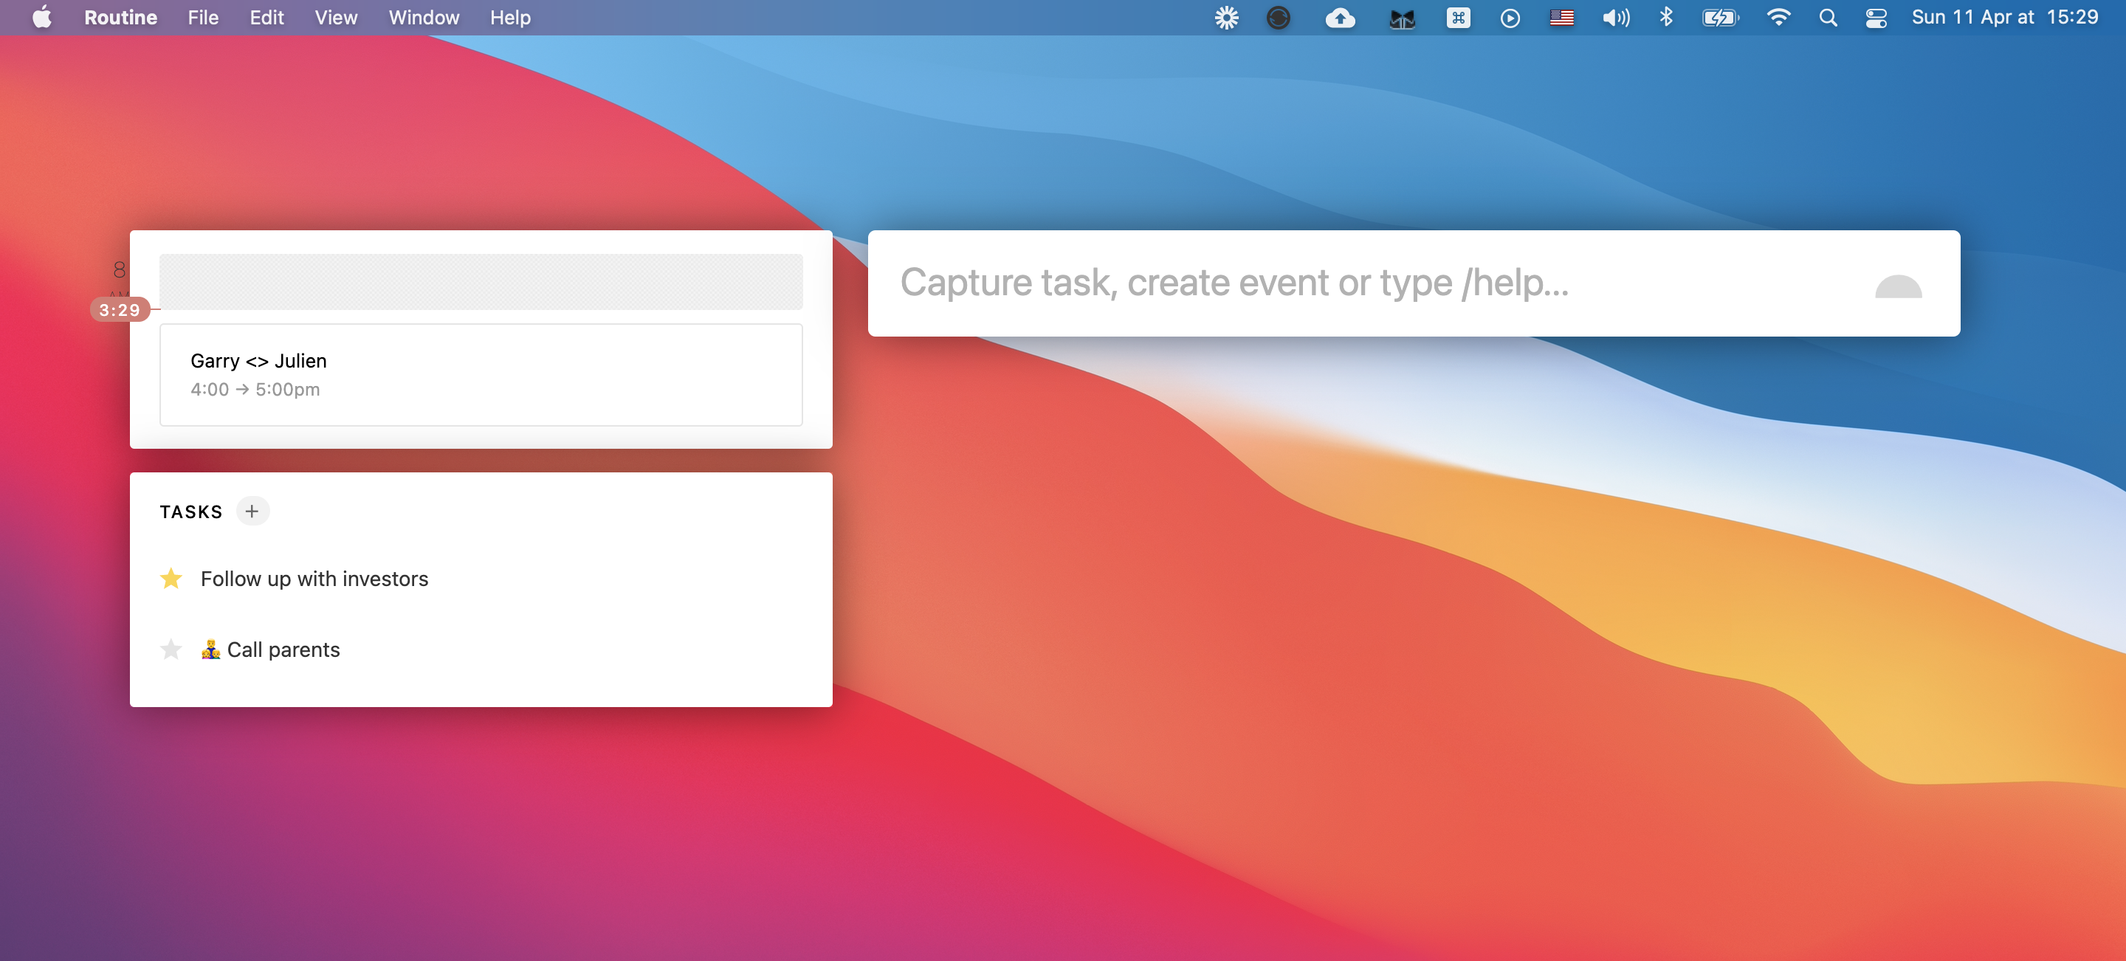Open the File menu
The height and width of the screenshot is (961, 2126).
tap(202, 17)
